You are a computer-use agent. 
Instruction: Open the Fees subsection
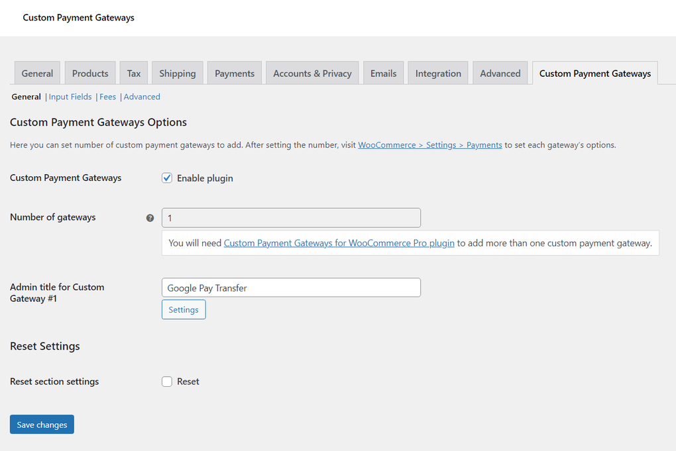point(107,96)
